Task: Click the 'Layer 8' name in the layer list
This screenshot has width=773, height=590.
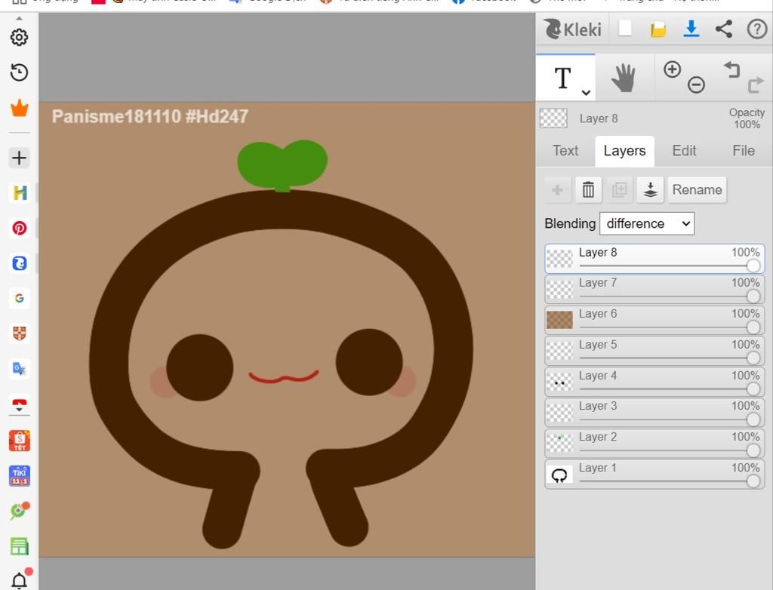Action: click(x=598, y=252)
